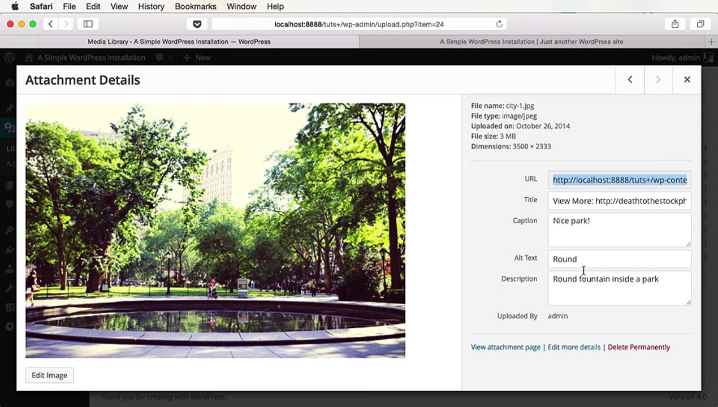Click the Title field
The image size is (718, 407).
(620, 201)
